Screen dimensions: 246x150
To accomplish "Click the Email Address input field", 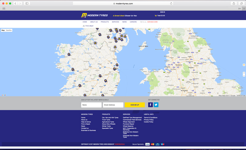I will click(x=113, y=105).
